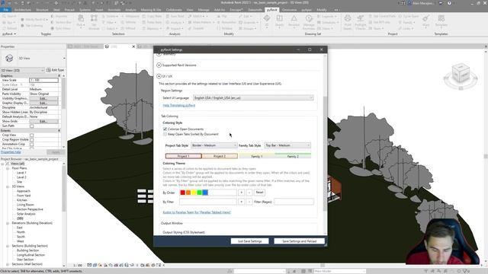Screen dimensions: 488x274
Task: Click the Edit Type icon button
Action: tap(55, 70)
